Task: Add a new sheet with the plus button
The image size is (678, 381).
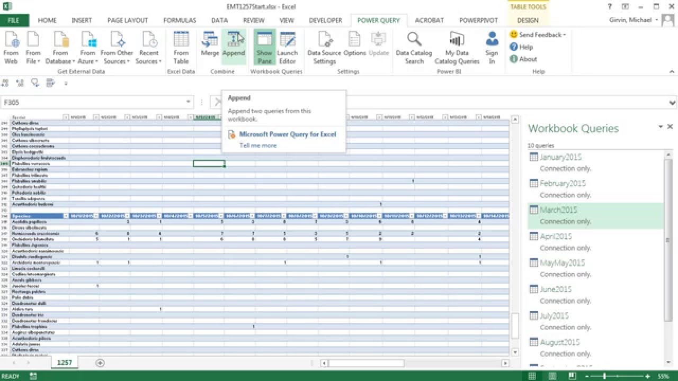Action: coord(100,362)
